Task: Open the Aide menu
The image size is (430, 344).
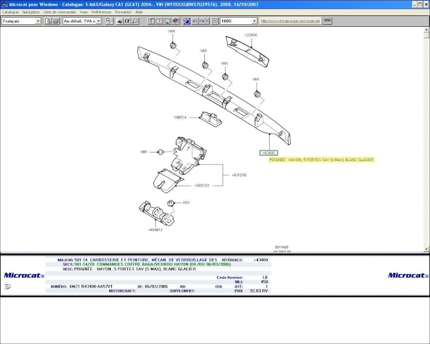Action: point(139,12)
